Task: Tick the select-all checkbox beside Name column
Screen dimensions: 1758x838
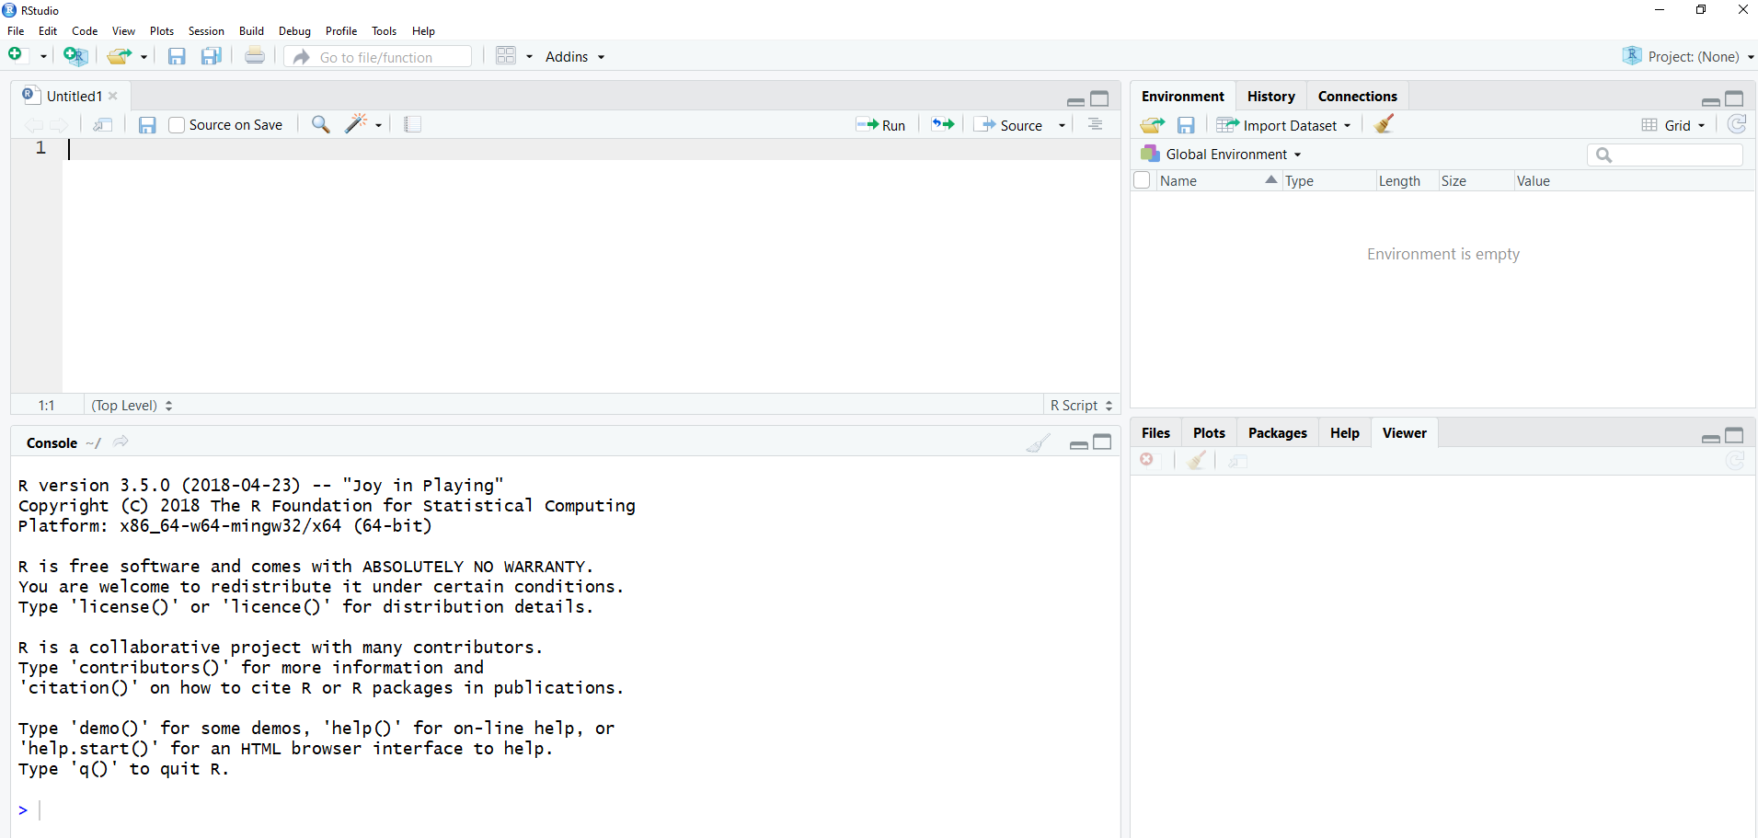Action: [x=1142, y=180]
